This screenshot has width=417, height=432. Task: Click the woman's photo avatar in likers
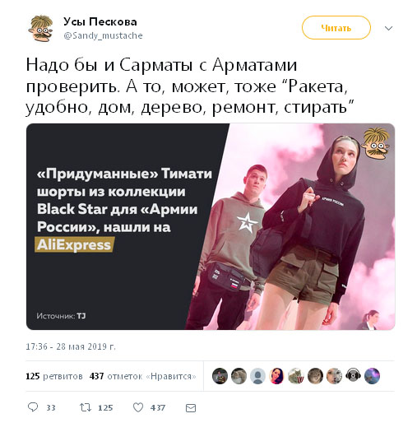point(277,376)
